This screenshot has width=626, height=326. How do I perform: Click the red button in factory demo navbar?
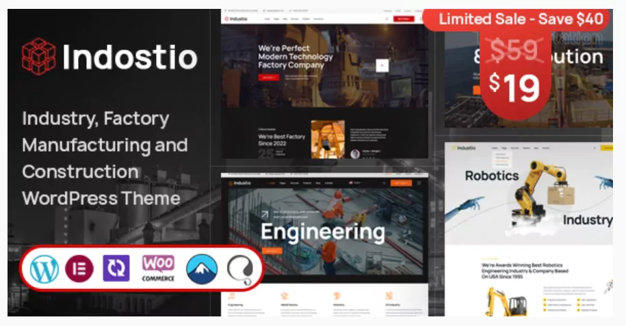(404, 18)
